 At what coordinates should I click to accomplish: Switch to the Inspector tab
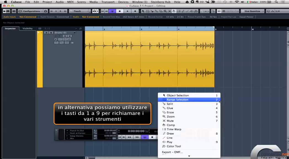(10, 28)
